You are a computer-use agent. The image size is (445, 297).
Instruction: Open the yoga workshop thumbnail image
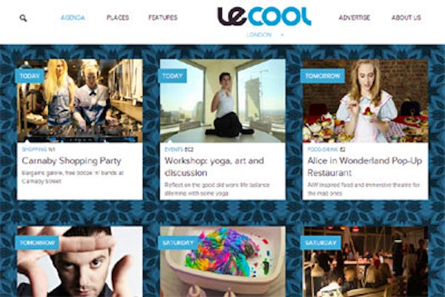click(x=222, y=101)
